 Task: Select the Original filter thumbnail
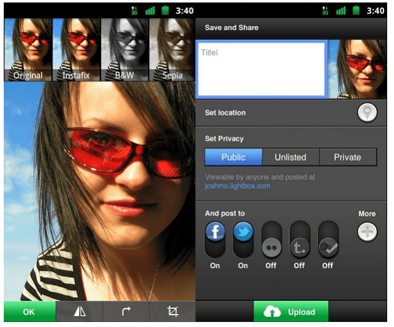(28, 50)
